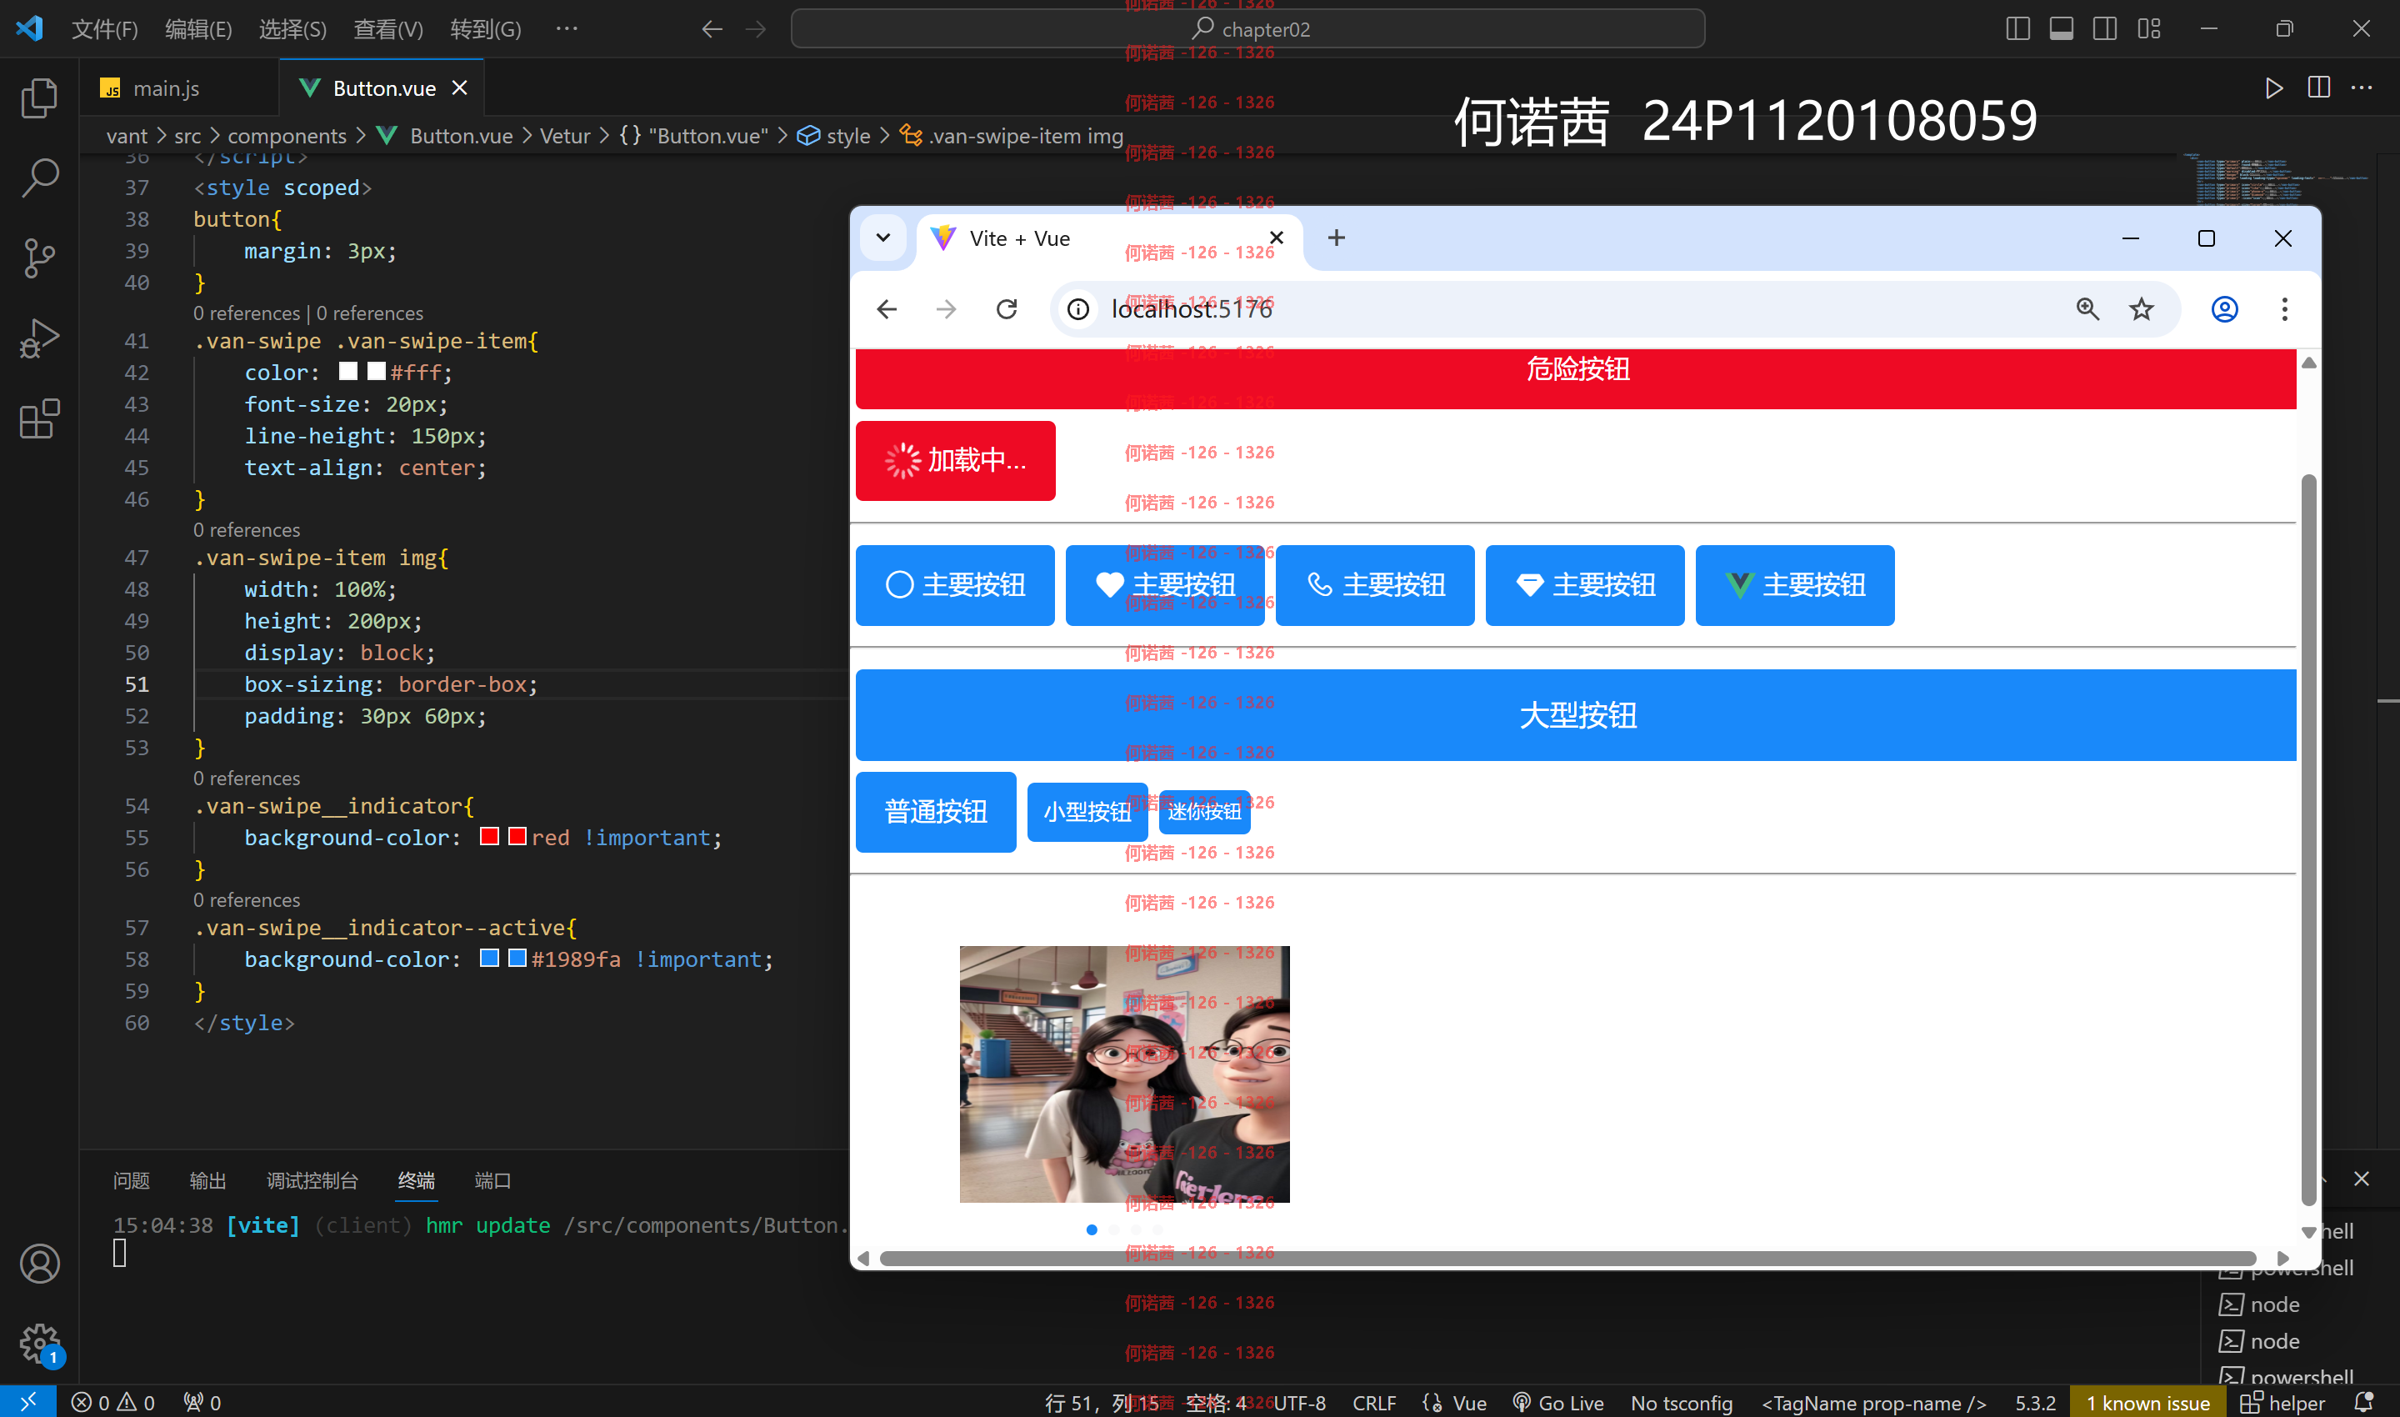Click the 小型按钮 button

[x=1087, y=812]
